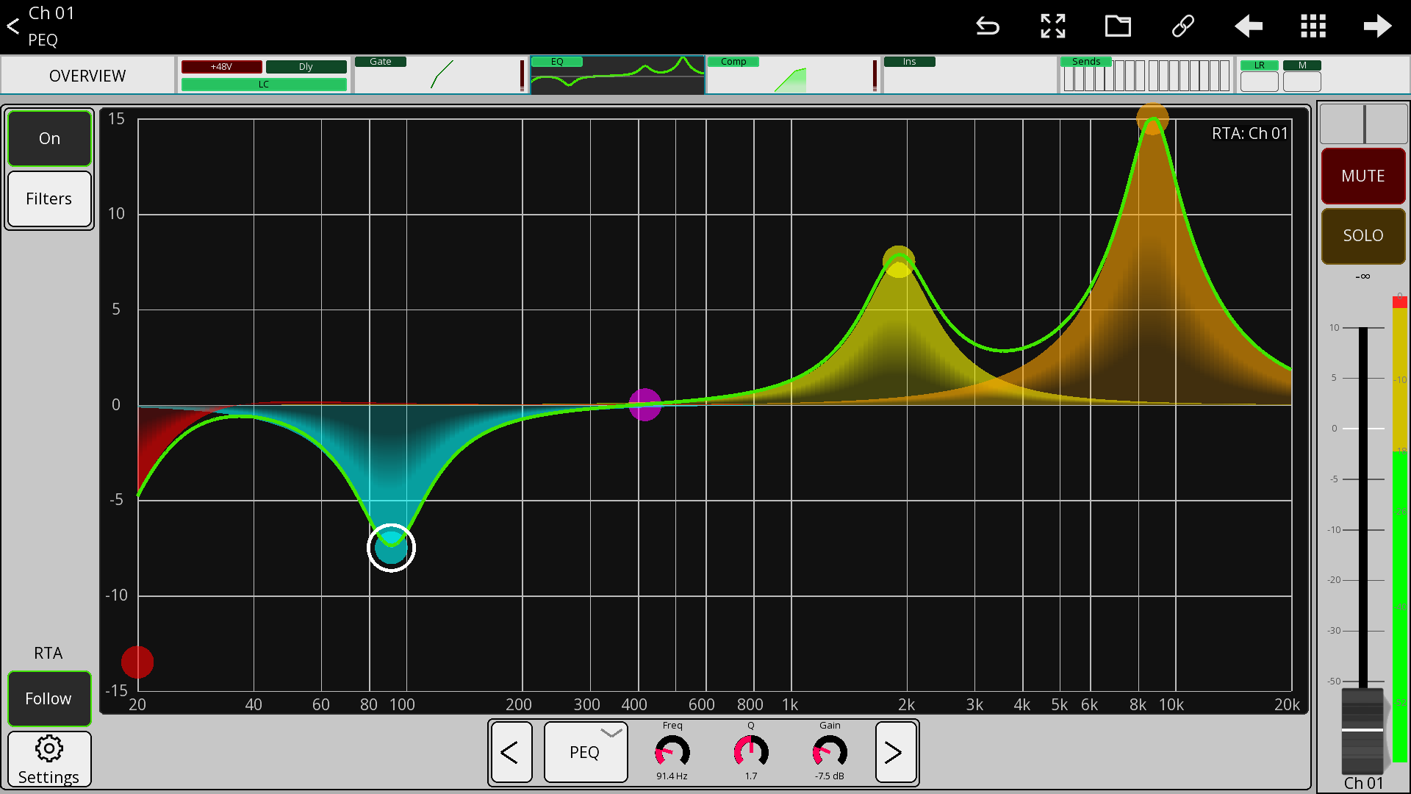This screenshot has width=1411, height=794.
Task: Open the preset library folder
Action: click(1118, 26)
